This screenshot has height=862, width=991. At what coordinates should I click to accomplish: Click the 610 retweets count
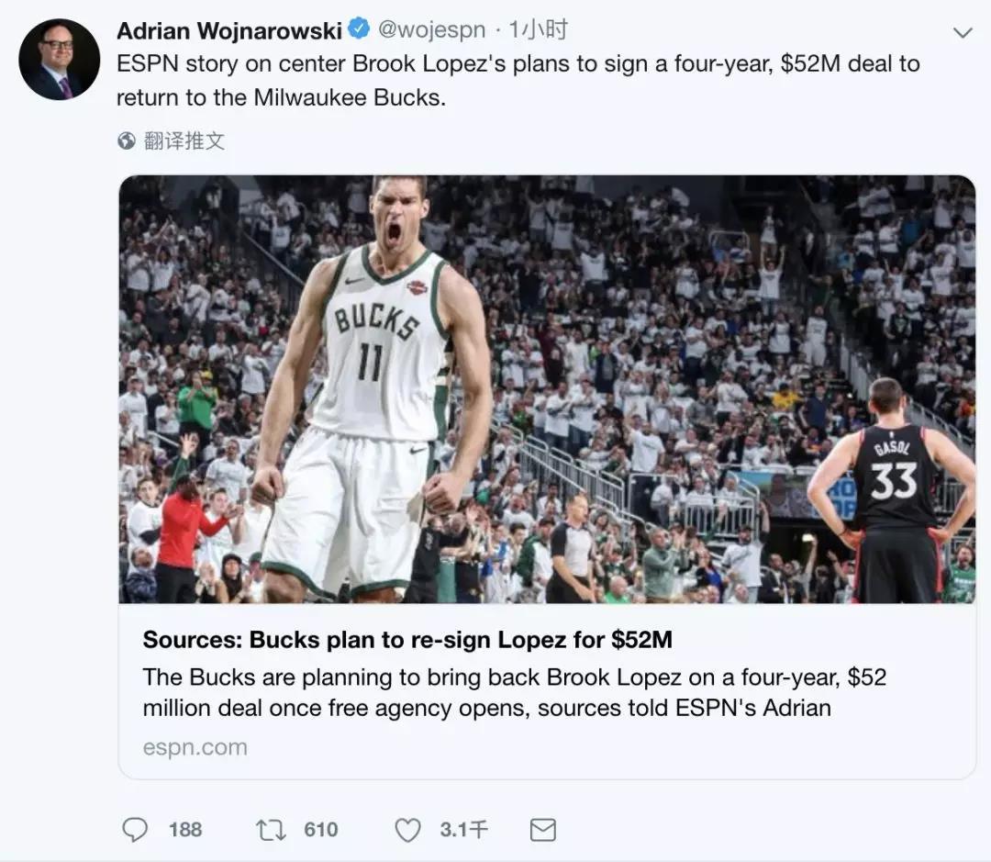pyautogui.click(x=321, y=830)
